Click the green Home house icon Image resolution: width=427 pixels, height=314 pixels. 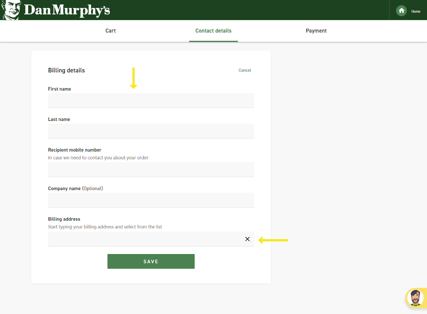tap(401, 11)
